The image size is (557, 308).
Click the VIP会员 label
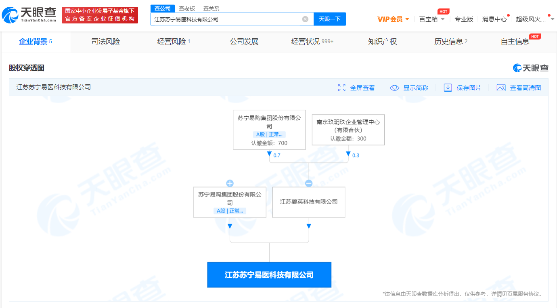tap(390, 19)
